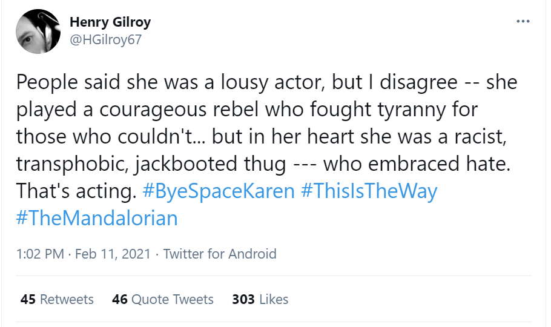This screenshot has height=327, width=551.
Task: Click the Feb 11, 2021 date
Action: point(111,254)
